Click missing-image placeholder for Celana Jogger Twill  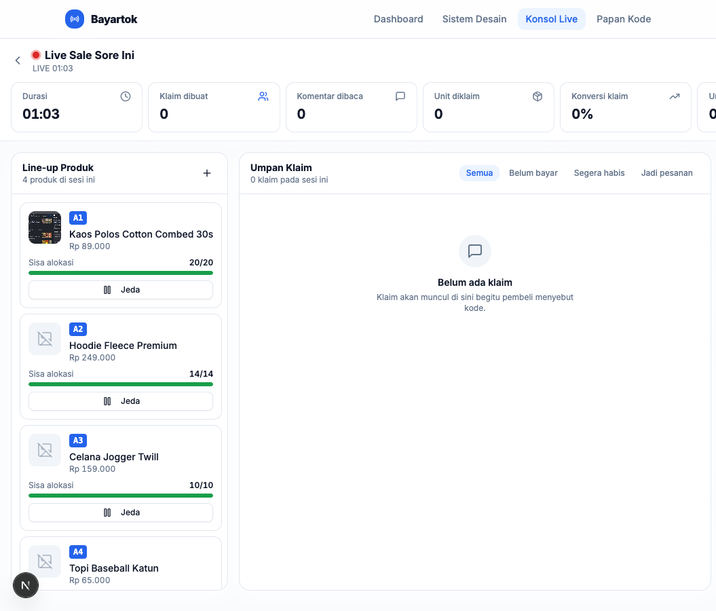tap(45, 450)
